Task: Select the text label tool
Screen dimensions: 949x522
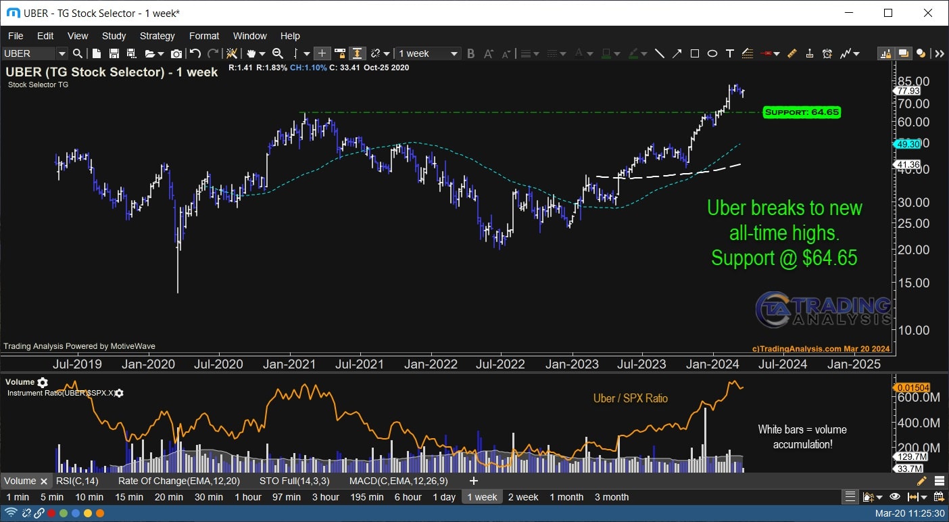Action: [x=730, y=53]
